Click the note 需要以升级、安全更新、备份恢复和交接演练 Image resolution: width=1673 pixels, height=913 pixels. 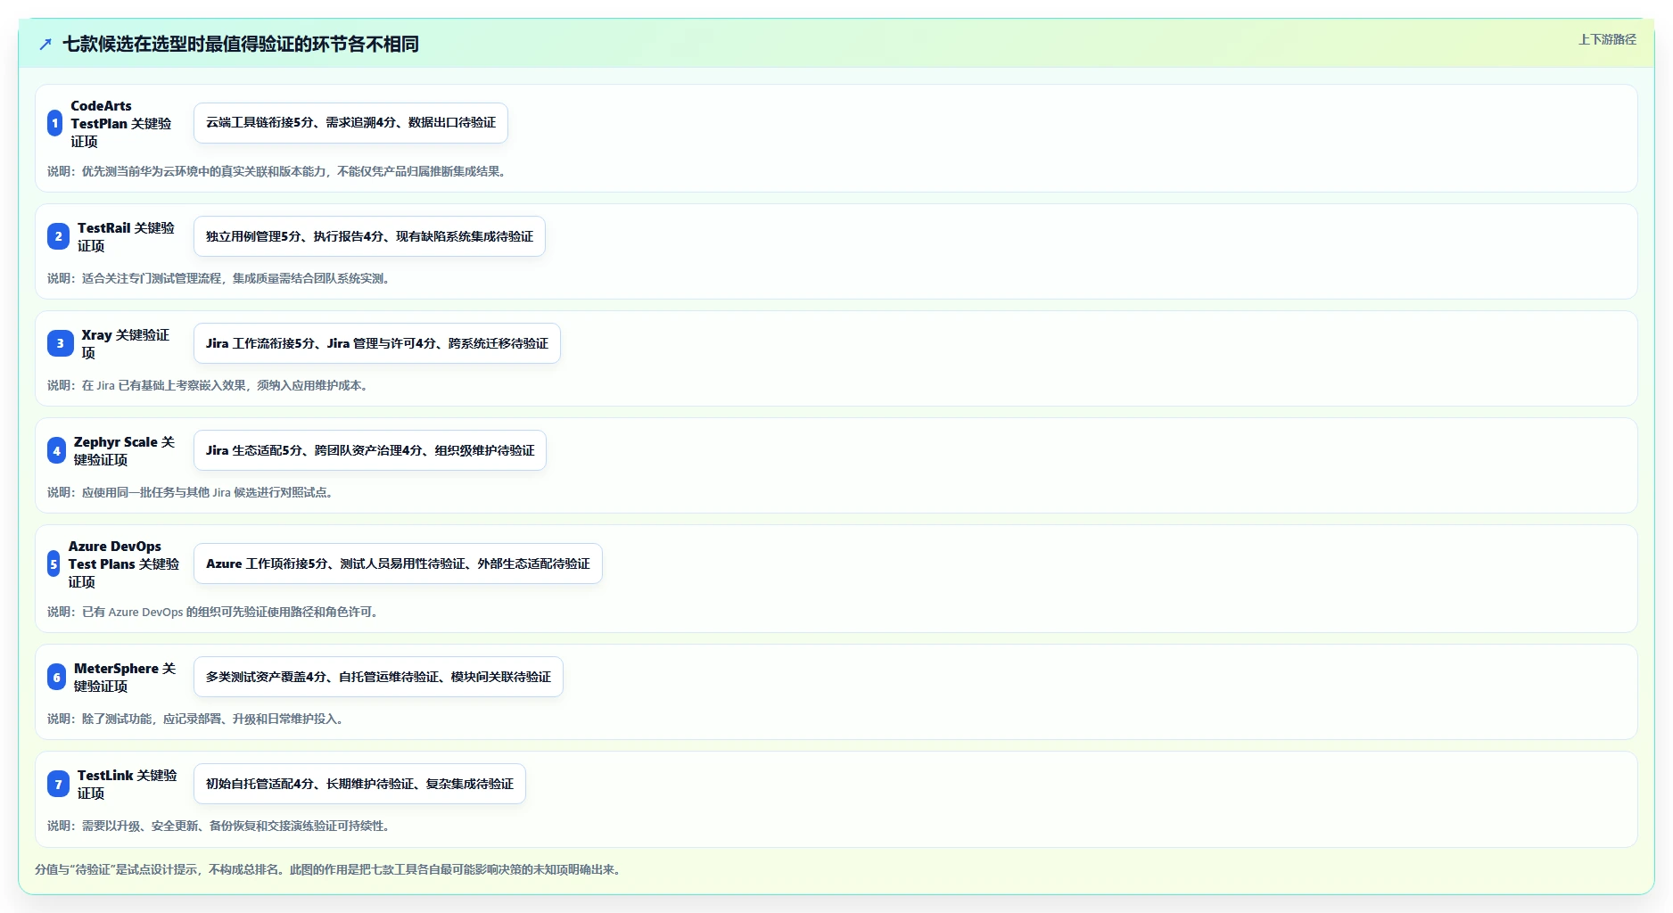[x=220, y=826]
